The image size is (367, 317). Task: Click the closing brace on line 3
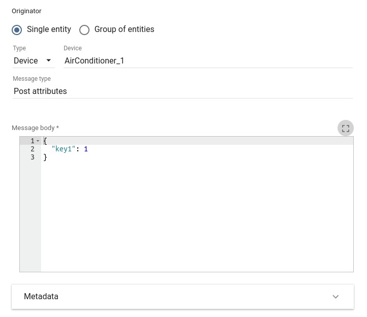click(45, 157)
